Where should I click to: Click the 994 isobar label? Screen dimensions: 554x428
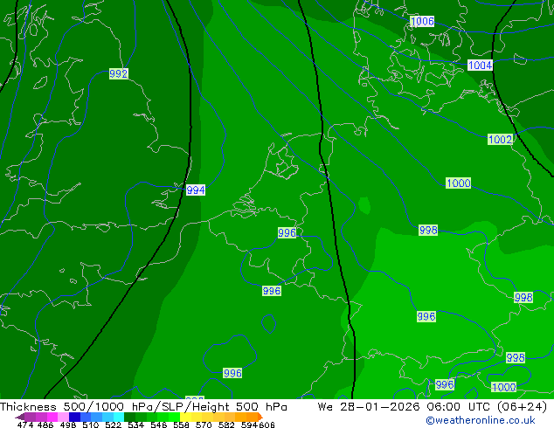196,190
